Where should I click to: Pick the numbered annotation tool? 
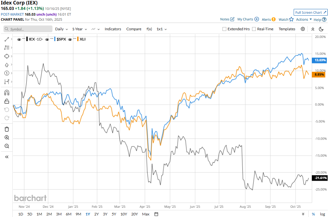tap(6, 73)
